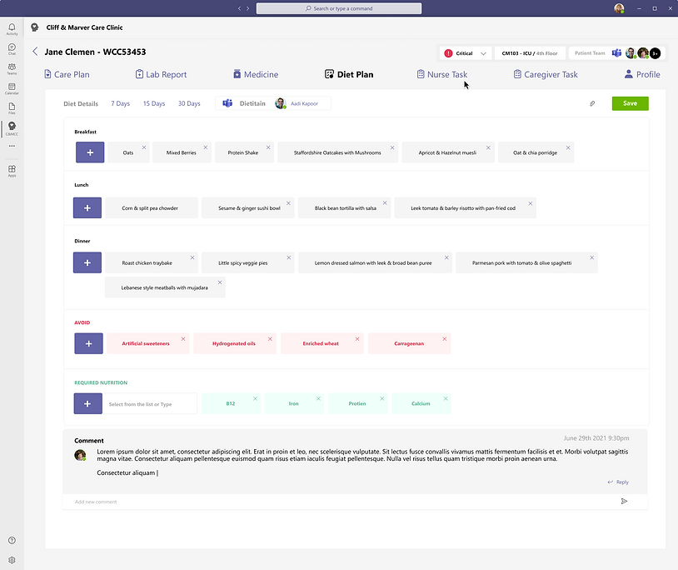The width and height of the screenshot is (678, 570).
Task: Click the Teams icon beside Patient Team
Action: coord(616,52)
